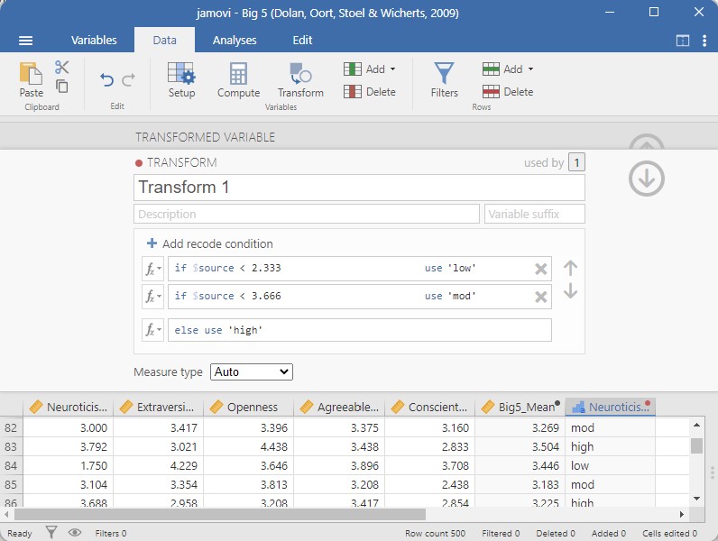Viewport: 718px width, 541px height.
Task: Redo the last edit
Action: 129,79
